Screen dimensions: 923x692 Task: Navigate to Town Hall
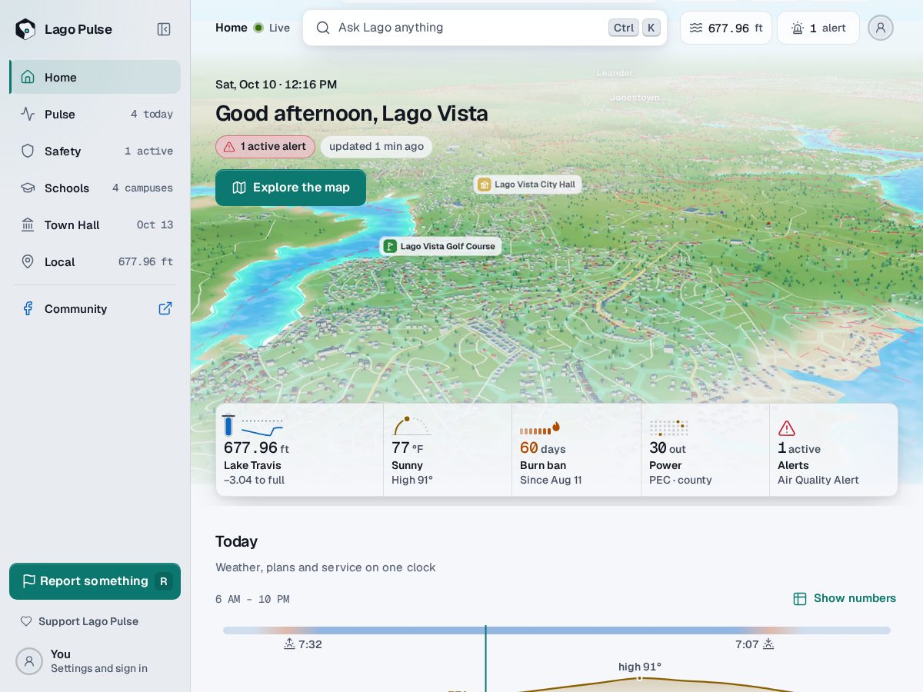point(95,225)
